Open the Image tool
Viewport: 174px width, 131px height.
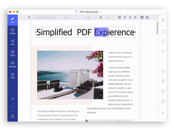12,31
